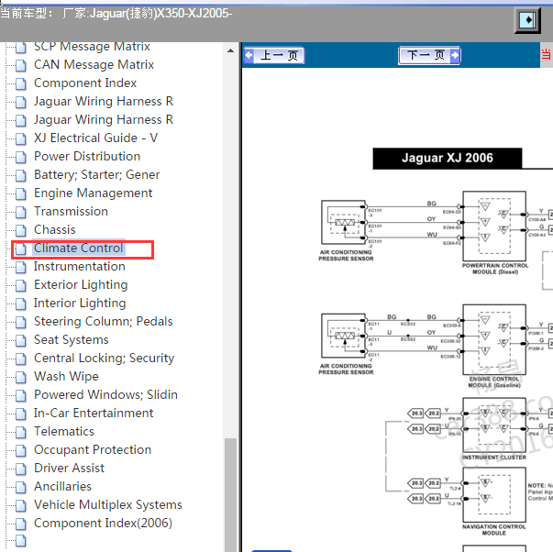553x552 pixels.
Task: Open Telematics topic
Action: point(64,431)
